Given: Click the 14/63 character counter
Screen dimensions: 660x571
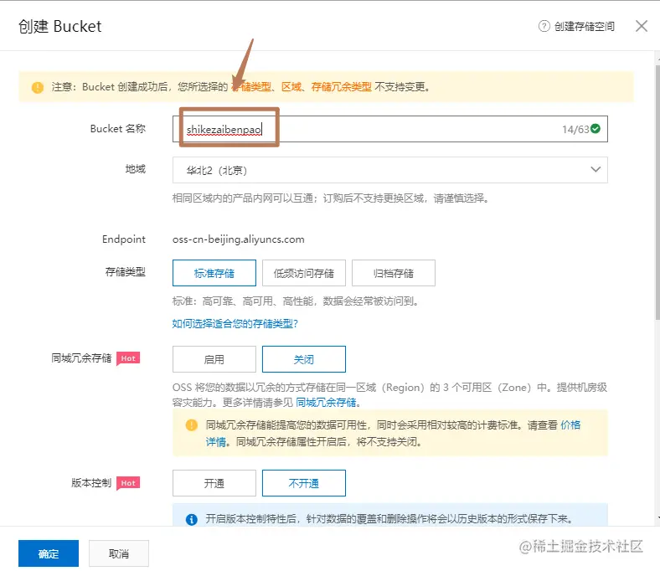Looking at the screenshot, I should pos(575,129).
